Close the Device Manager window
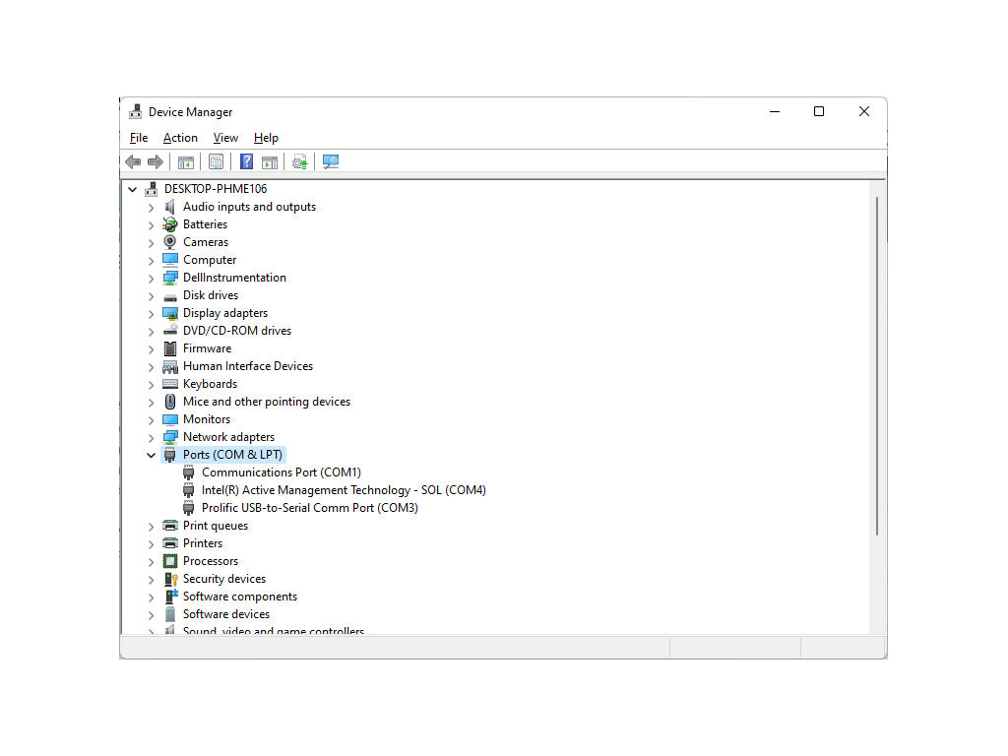Screen dimensions: 1008x756 pyautogui.click(x=864, y=112)
